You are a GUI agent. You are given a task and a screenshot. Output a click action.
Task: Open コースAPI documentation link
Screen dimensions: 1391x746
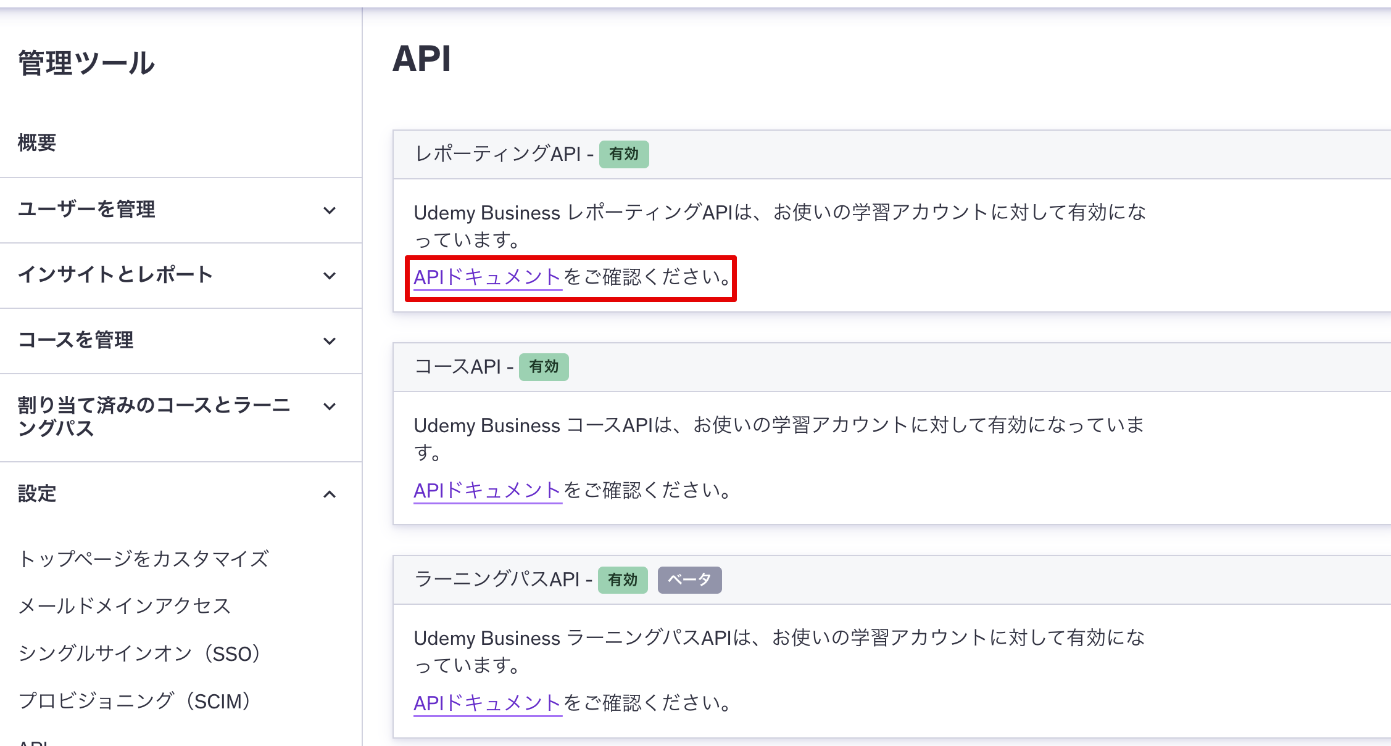point(487,491)
